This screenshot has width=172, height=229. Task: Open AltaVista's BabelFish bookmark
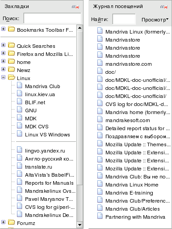point(50,175)
